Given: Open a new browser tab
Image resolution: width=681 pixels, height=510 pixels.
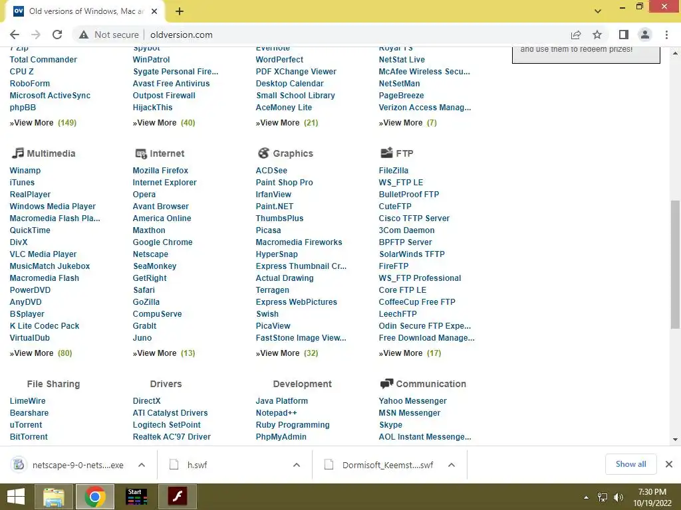Looking at the screenshot, I should pyautogui.click(x=180, y=11).
